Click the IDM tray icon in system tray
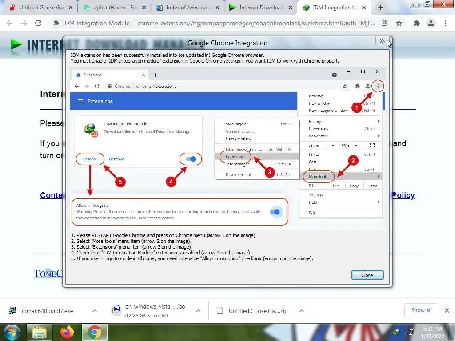The image size is (455, 341). tap(396, 332)
